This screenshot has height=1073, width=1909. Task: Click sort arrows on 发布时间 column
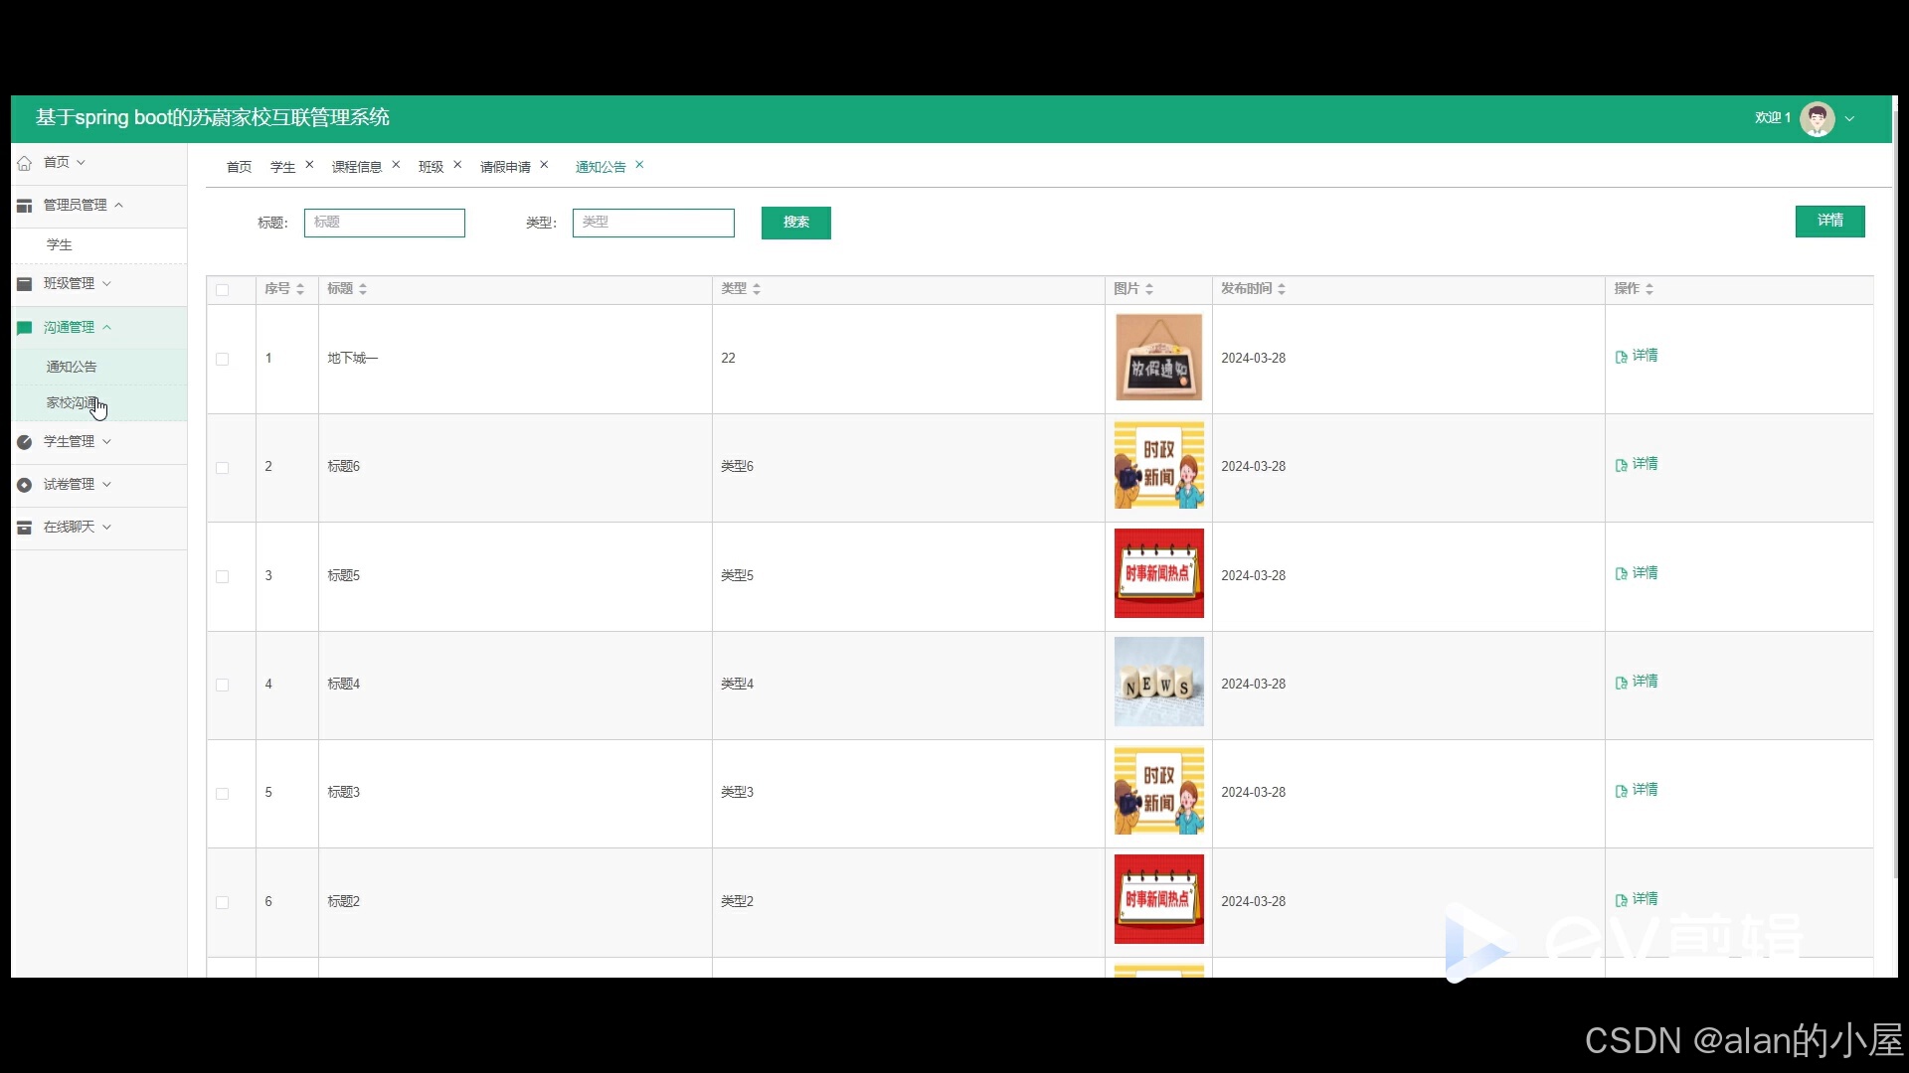point(1282,289)
